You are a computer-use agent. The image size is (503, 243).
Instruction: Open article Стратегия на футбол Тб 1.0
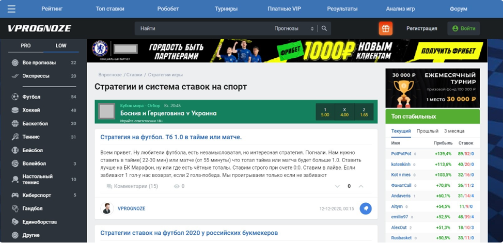tap(171, 137)
